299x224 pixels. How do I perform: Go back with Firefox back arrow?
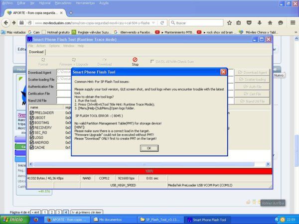point(6,23)
